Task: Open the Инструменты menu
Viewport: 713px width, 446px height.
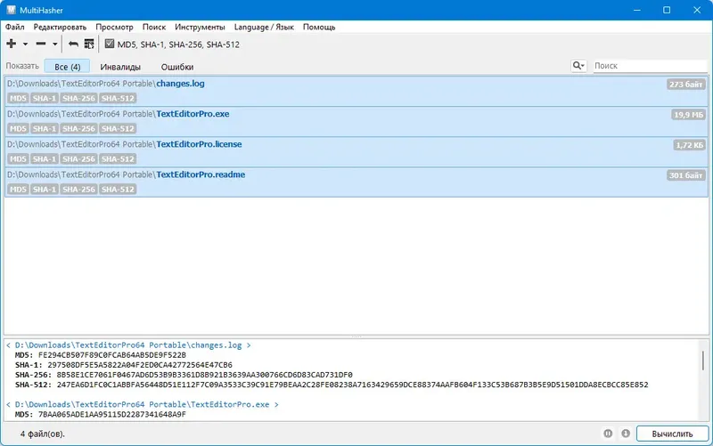Action: [x=200, y=28]
